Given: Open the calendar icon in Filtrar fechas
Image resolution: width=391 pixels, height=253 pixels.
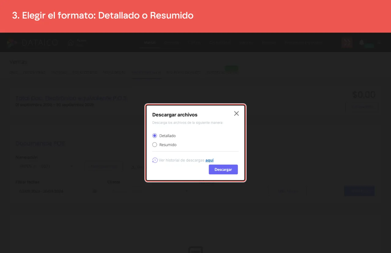Looking at the screenshot, I should coord(95,191).
